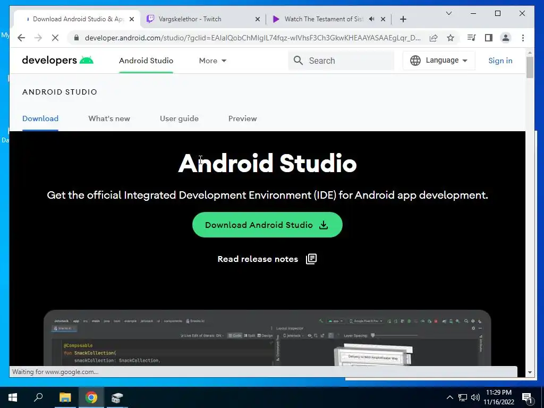Expand the More dropdown menu
Image resolution: width=544 pixels, height=408 pixels.
coord(212,61)
